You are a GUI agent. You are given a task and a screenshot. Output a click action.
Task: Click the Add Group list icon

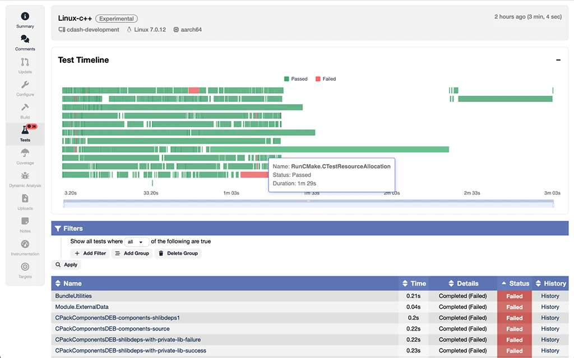(x=118, y=253)
